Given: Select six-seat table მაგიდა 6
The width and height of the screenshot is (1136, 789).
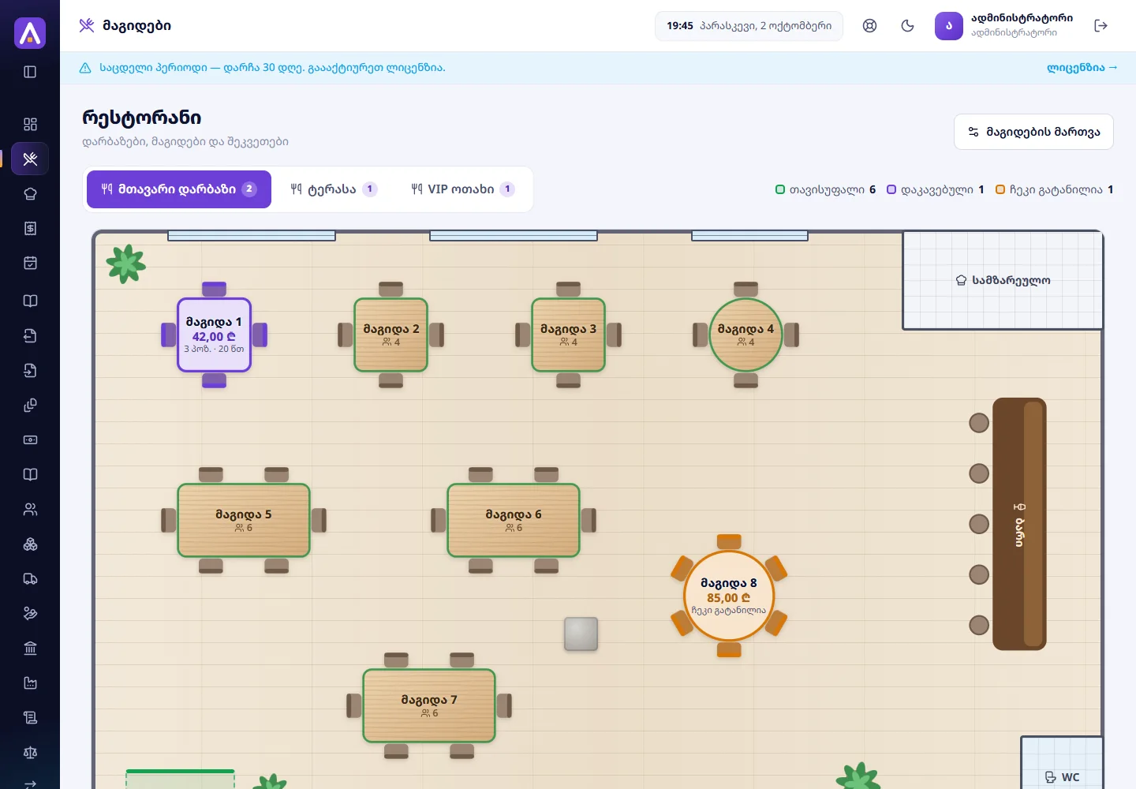Looking at the screenshot, I should point(514,520).
